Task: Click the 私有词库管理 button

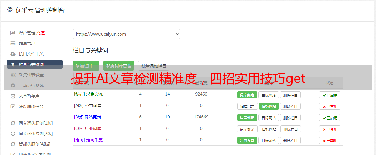Action: [x=119, y=66]
